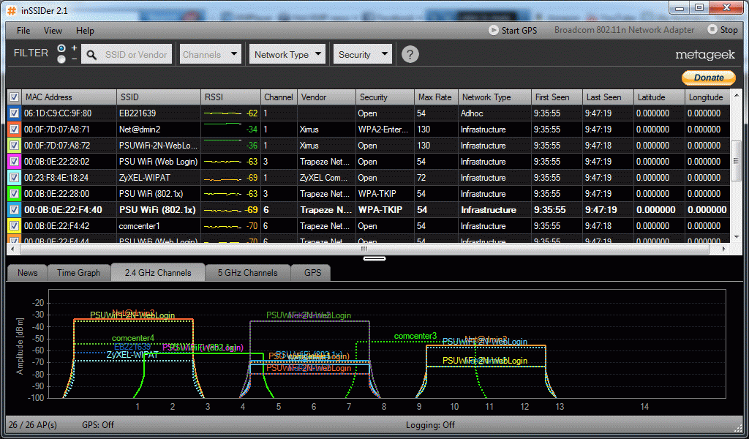The height and width of the screenshot is (439, 749).
Task: Click the horizontal scrollbar of network table
Action: tap(364, 248)
